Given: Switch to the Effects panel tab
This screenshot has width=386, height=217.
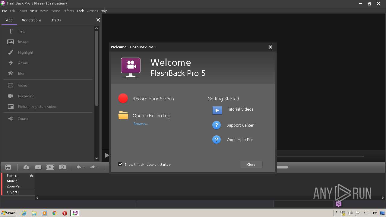Looking at the screenshot, I should click(55, 20).
